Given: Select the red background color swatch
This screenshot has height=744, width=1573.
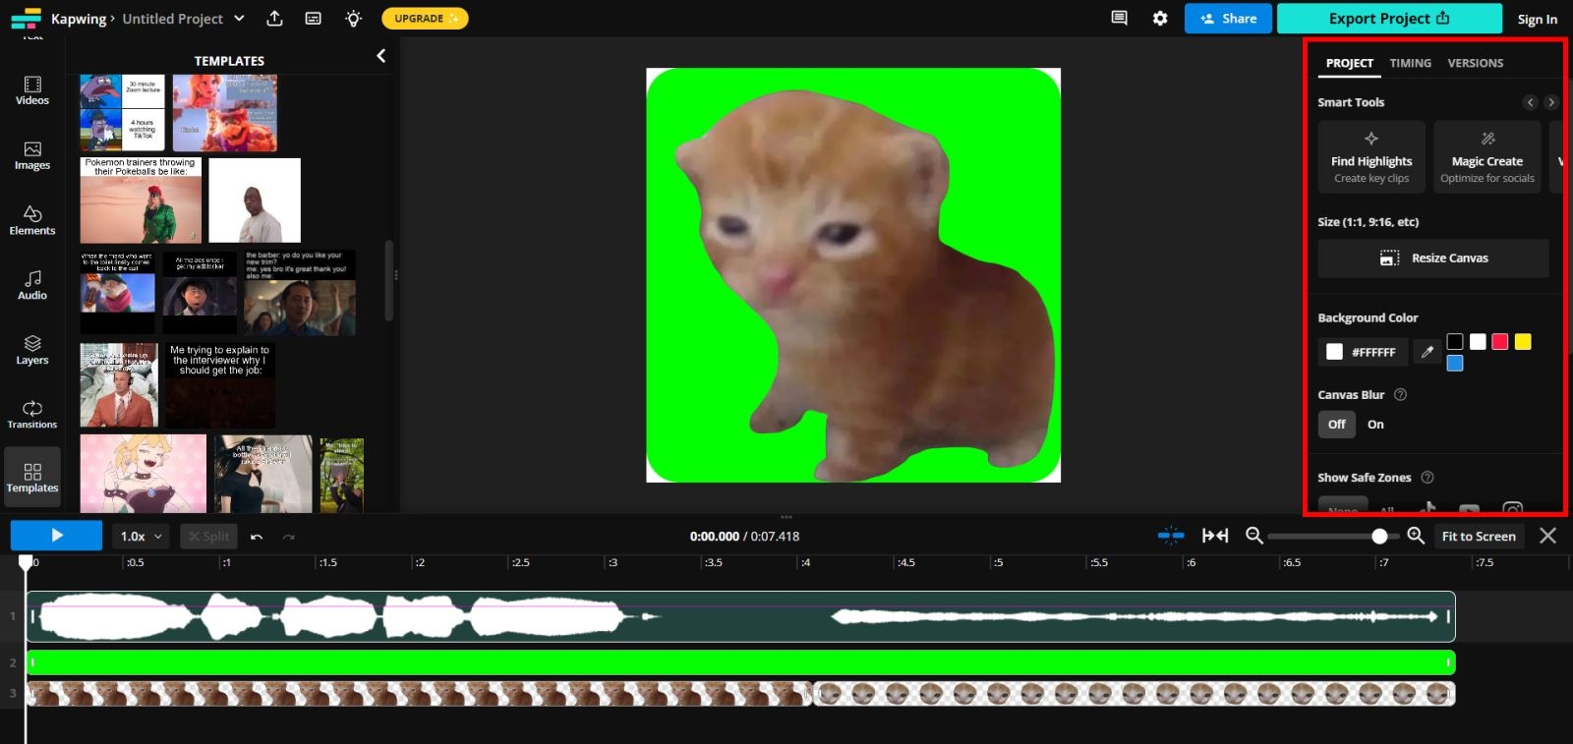Looking at the screenshot, I should 1500,342.
